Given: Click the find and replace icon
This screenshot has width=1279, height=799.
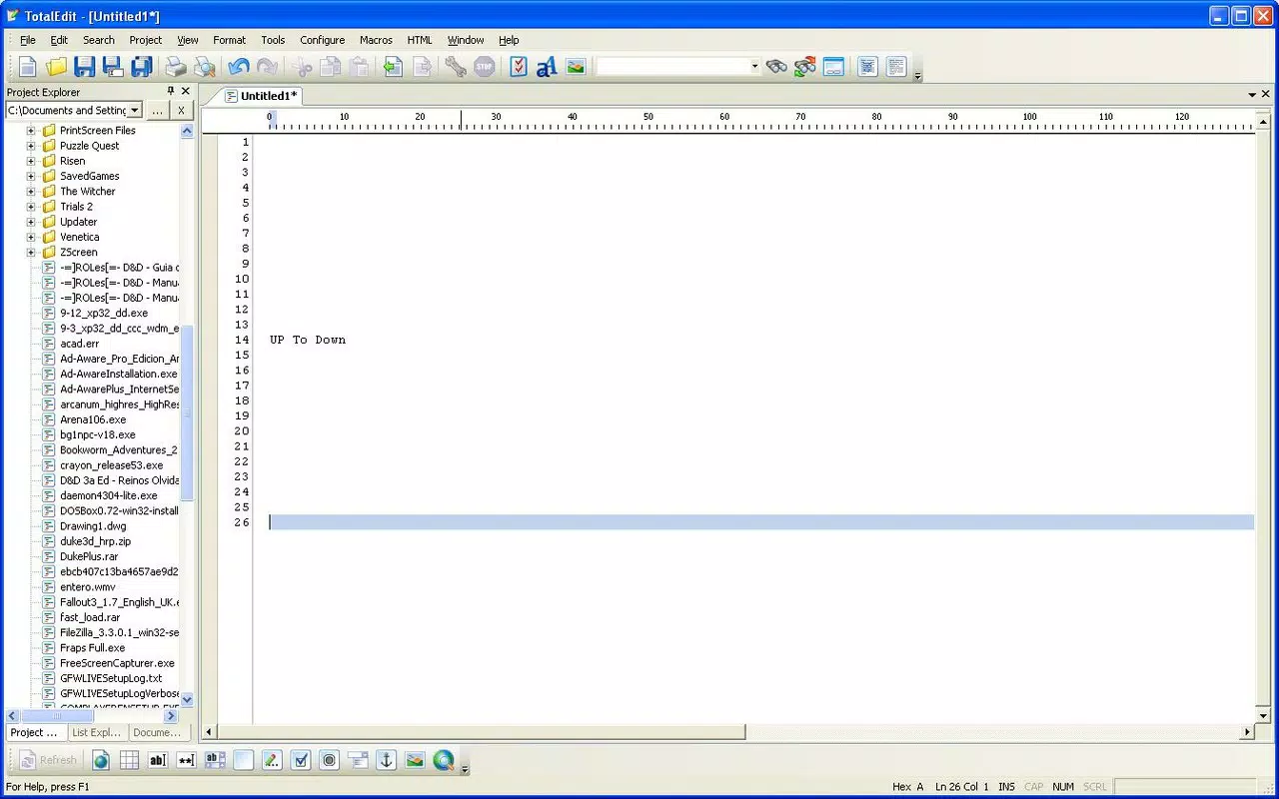Looking at the screenshot, I should (x=805, y=67).
